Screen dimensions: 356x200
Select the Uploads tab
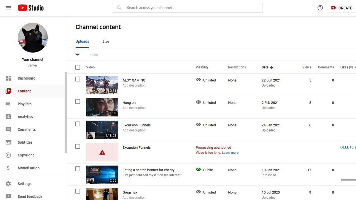pos(82,41)
